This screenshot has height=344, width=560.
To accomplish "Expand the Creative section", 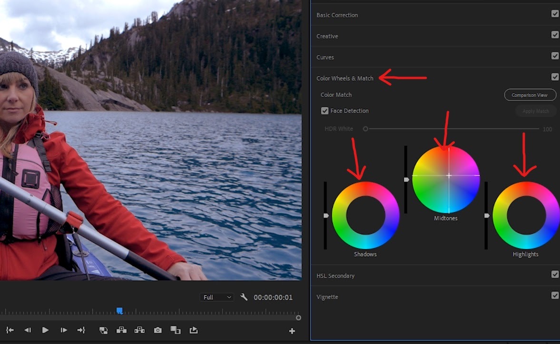I will pyautogui.click(x=327, y=36).
